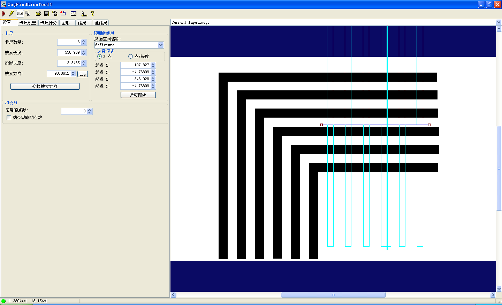Click the 123 data bindings icon
The height and width of the screenshot is (305, 502).
[74, 14]
